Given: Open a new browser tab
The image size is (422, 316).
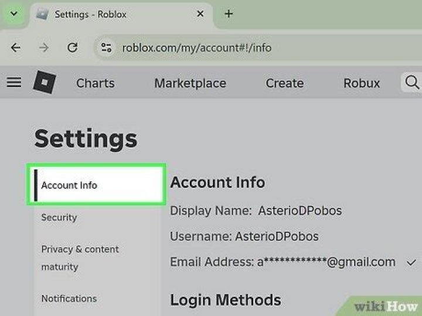Looking at the screenshot, I should point(229,14).
